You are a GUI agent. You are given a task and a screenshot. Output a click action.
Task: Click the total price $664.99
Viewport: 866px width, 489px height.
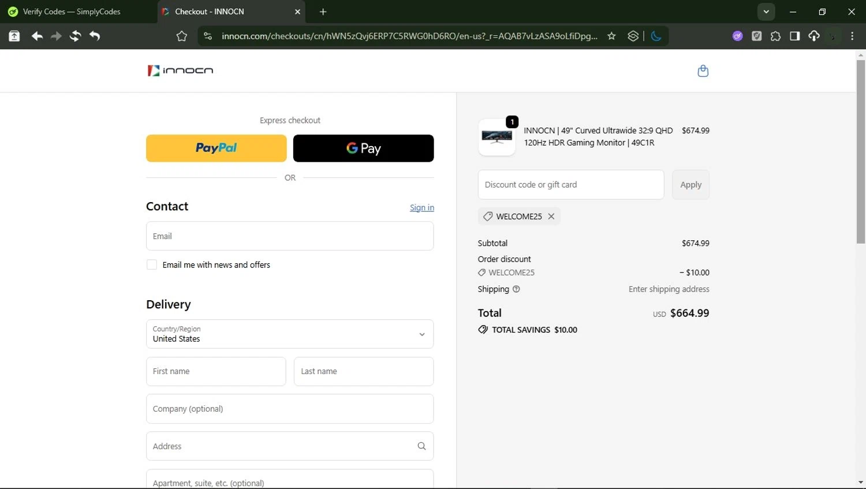[x=689, y=313]
